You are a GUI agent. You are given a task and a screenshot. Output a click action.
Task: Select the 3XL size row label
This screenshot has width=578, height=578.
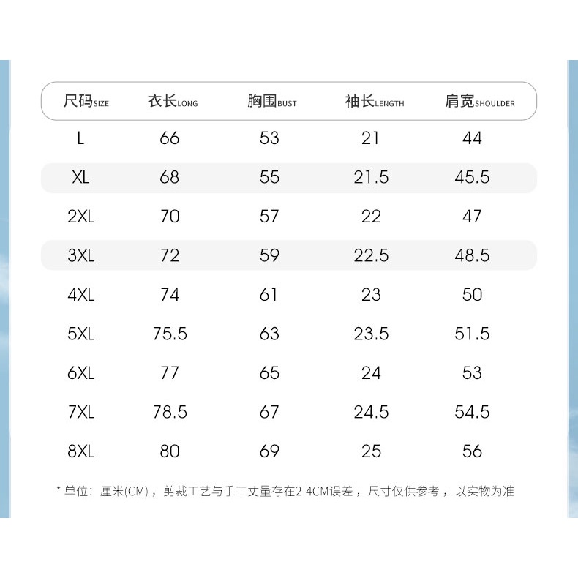(80, 255)
